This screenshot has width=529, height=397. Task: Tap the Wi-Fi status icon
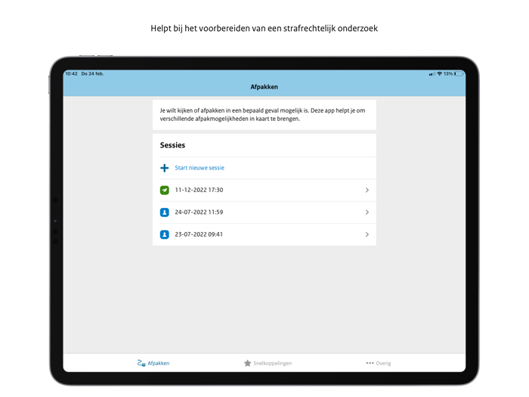point(439,73)
